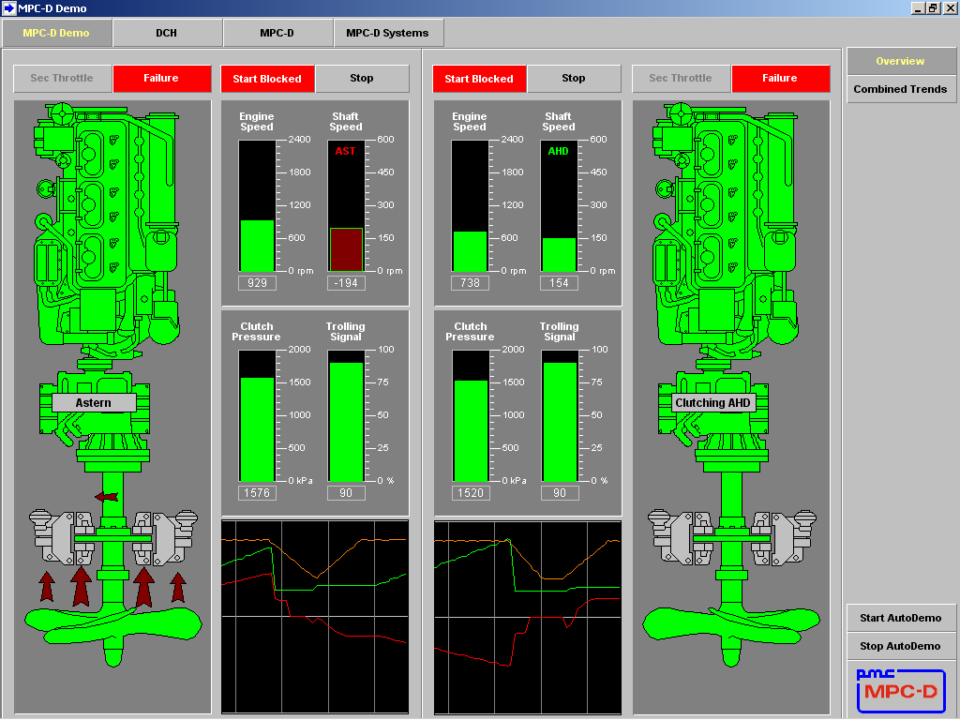Open the Combined Trends view

[901, 89]
